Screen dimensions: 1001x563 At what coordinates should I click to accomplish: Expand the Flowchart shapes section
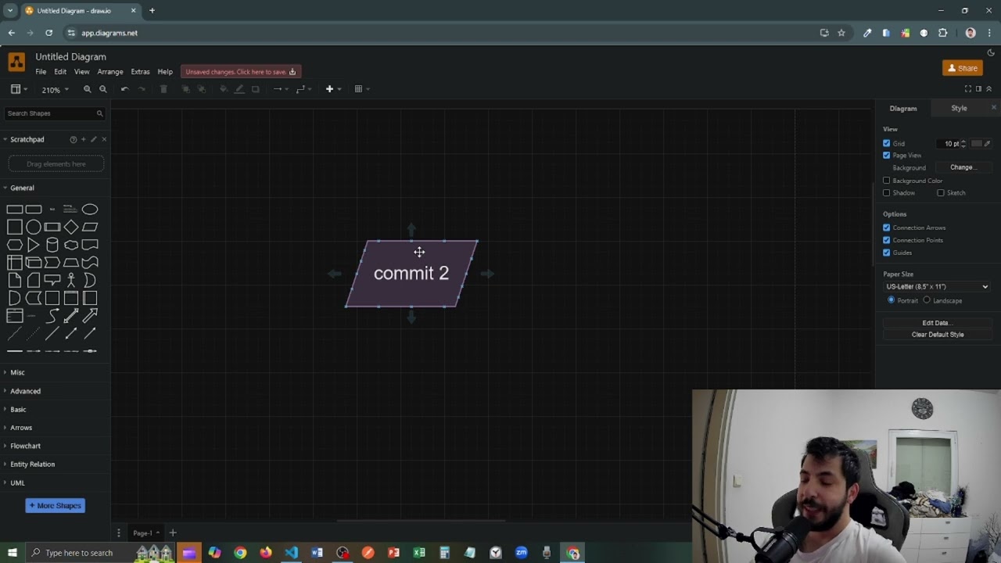pos(25,446)
